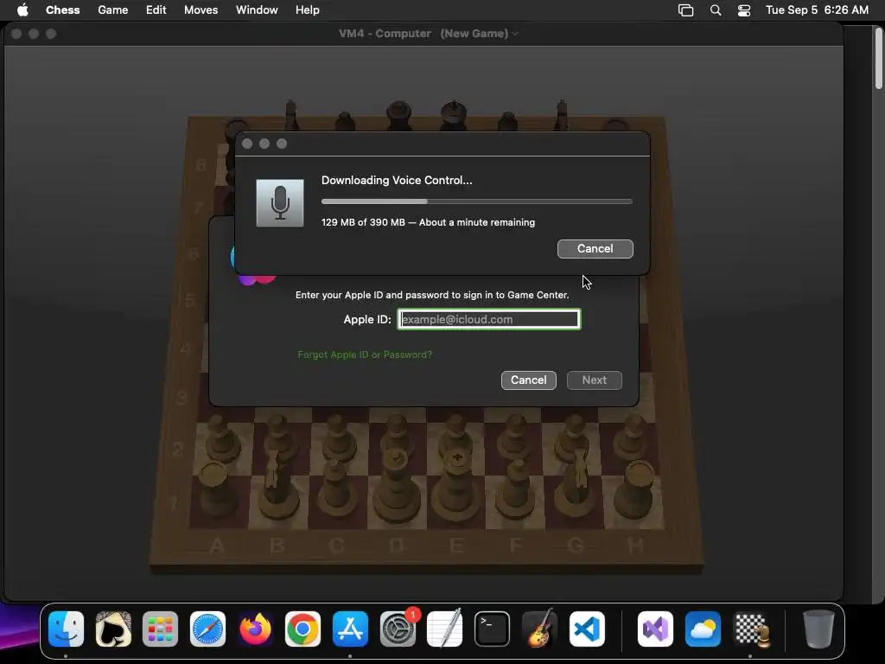Screen dimensions: 885x664
Task: Open the Edit menu
Action: 156,10
